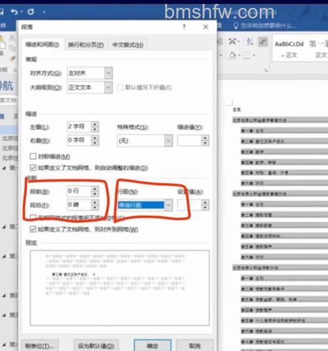This screenshot has height=351, width=328.
Task: Click into the empty 缩进值(Y) field
Action: coord(190,140)
